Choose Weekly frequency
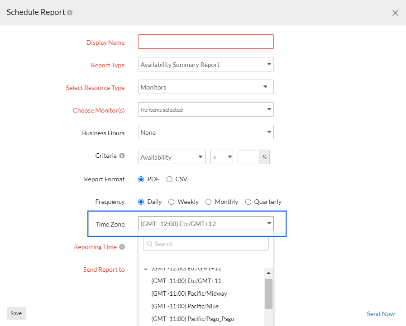The width and height of the screenshot is (406, 326). point(172,202)
